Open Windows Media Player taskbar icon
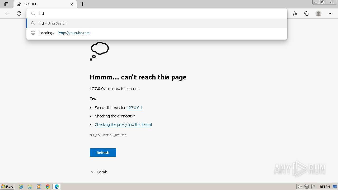Image resolution: width=338 pixels, height=190 pixels. (x=39, y=187)
